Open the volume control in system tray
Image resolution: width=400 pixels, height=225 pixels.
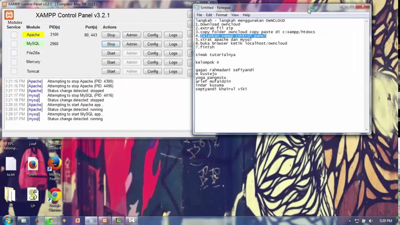coord(371,221)
